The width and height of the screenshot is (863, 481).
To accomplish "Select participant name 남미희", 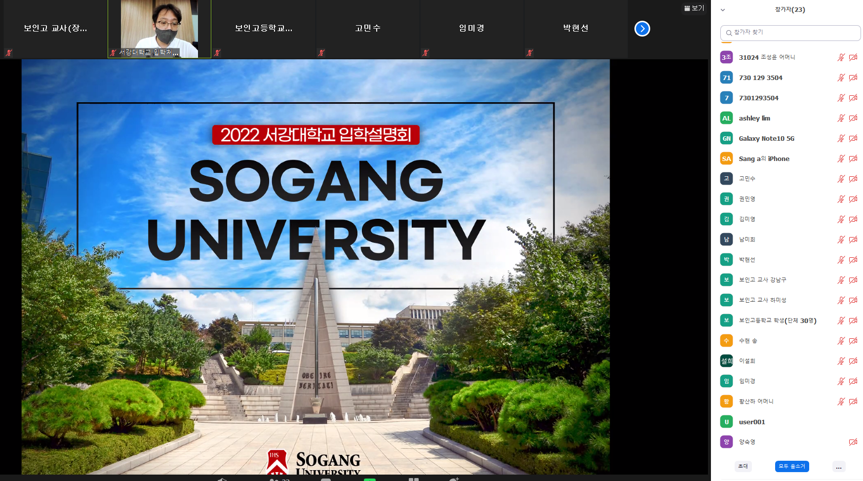I will (x=747, y=240).
